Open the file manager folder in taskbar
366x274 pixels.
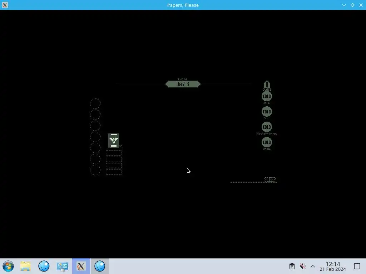tap(25, 266)
